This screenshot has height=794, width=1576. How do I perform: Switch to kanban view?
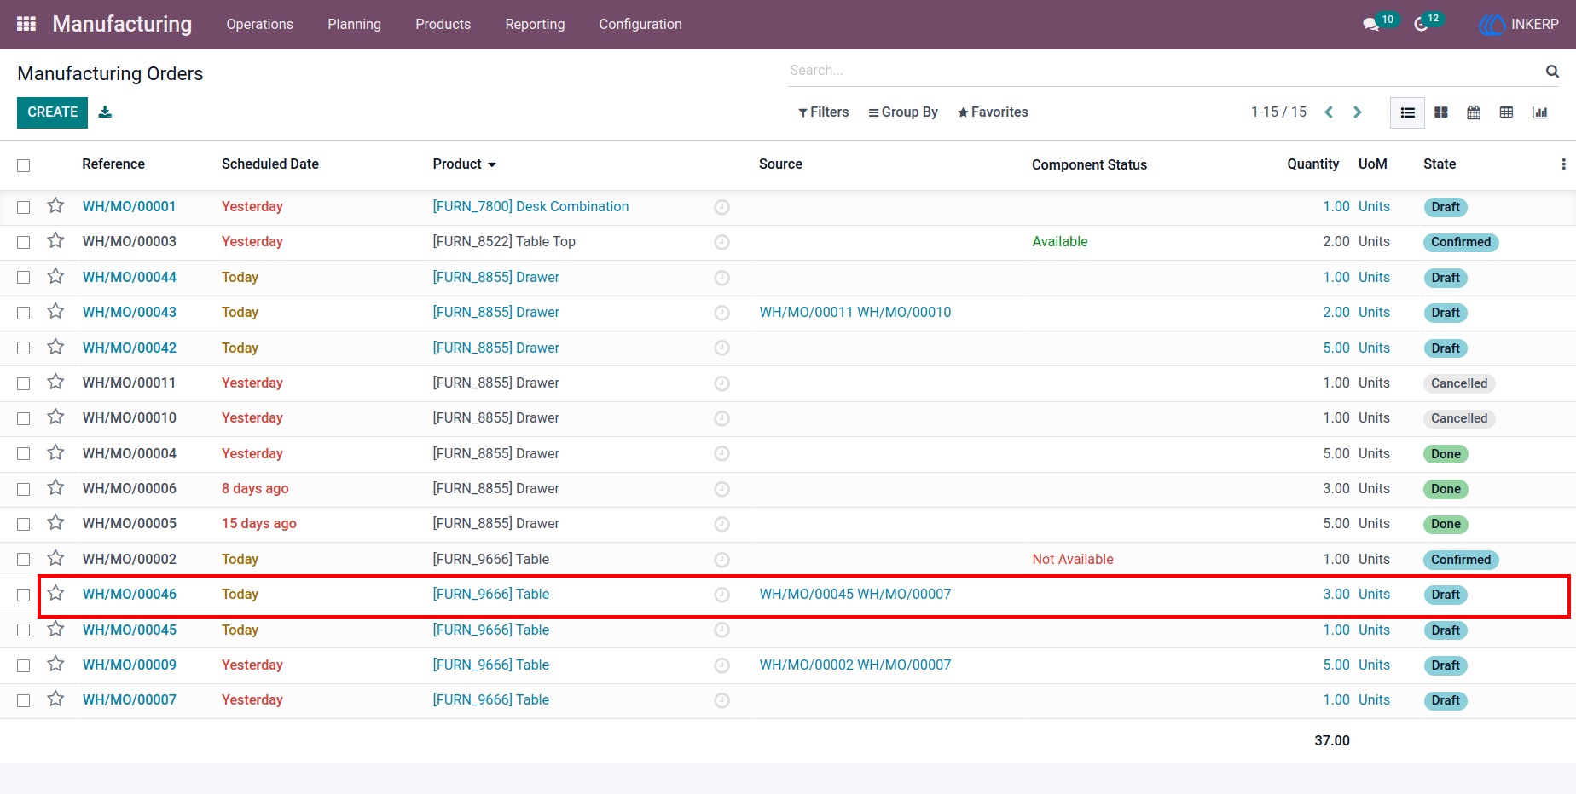[x=1441, y=112]
